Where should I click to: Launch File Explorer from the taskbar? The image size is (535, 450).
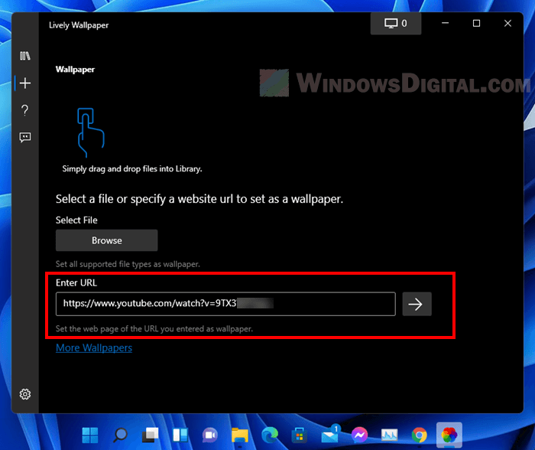click(x=240, y=435)
